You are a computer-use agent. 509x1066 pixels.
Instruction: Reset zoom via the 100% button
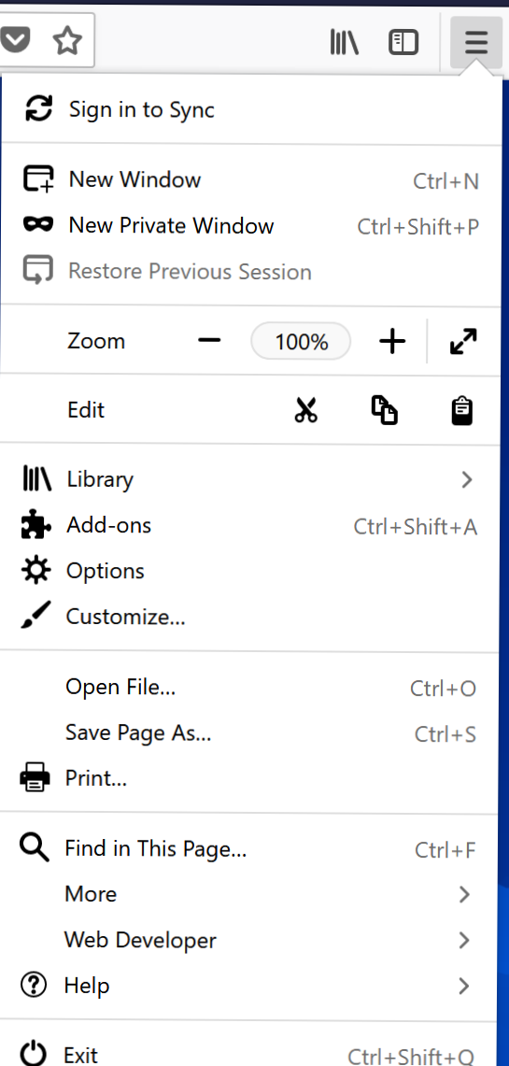(x=301, y=341)
